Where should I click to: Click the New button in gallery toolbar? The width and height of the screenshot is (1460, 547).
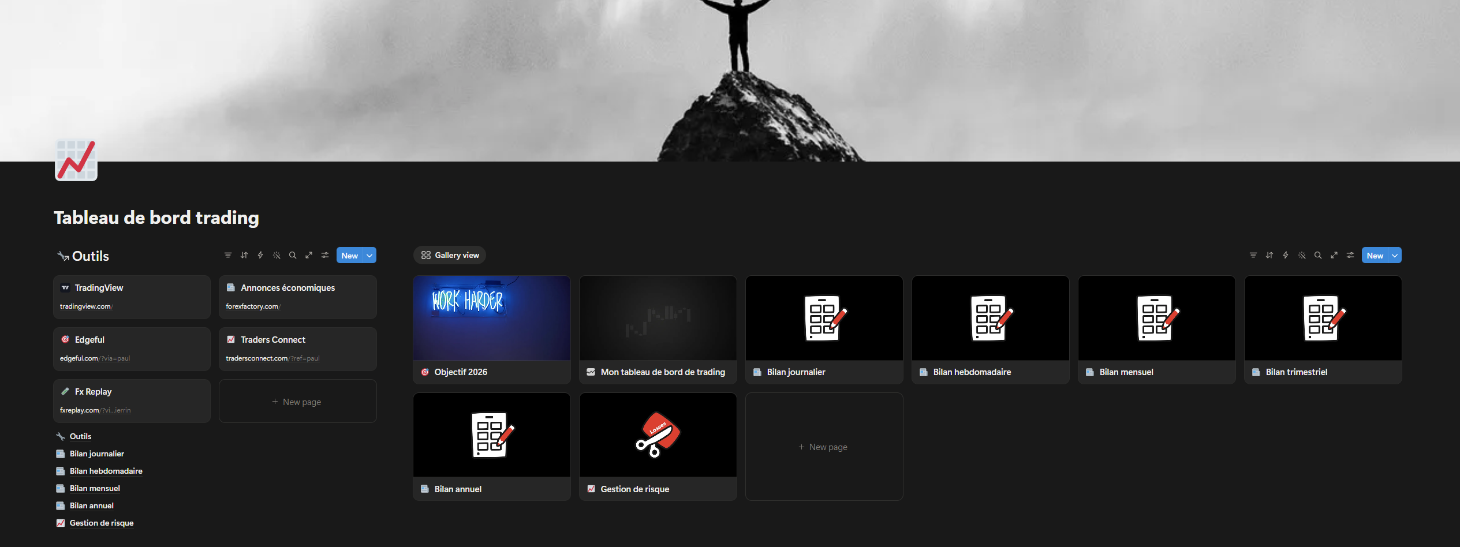point(1375,255)
